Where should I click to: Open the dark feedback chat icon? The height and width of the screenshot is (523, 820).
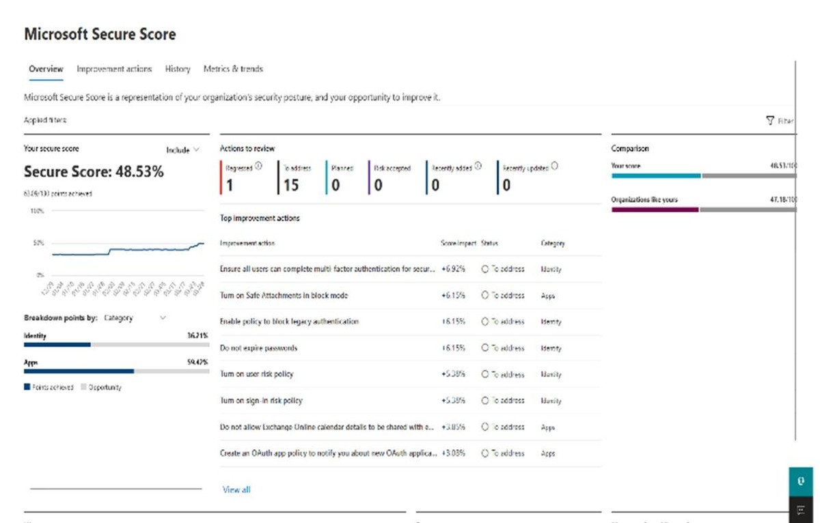click(x=800, y=510)
